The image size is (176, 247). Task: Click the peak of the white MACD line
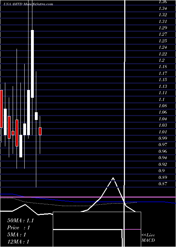113,178
